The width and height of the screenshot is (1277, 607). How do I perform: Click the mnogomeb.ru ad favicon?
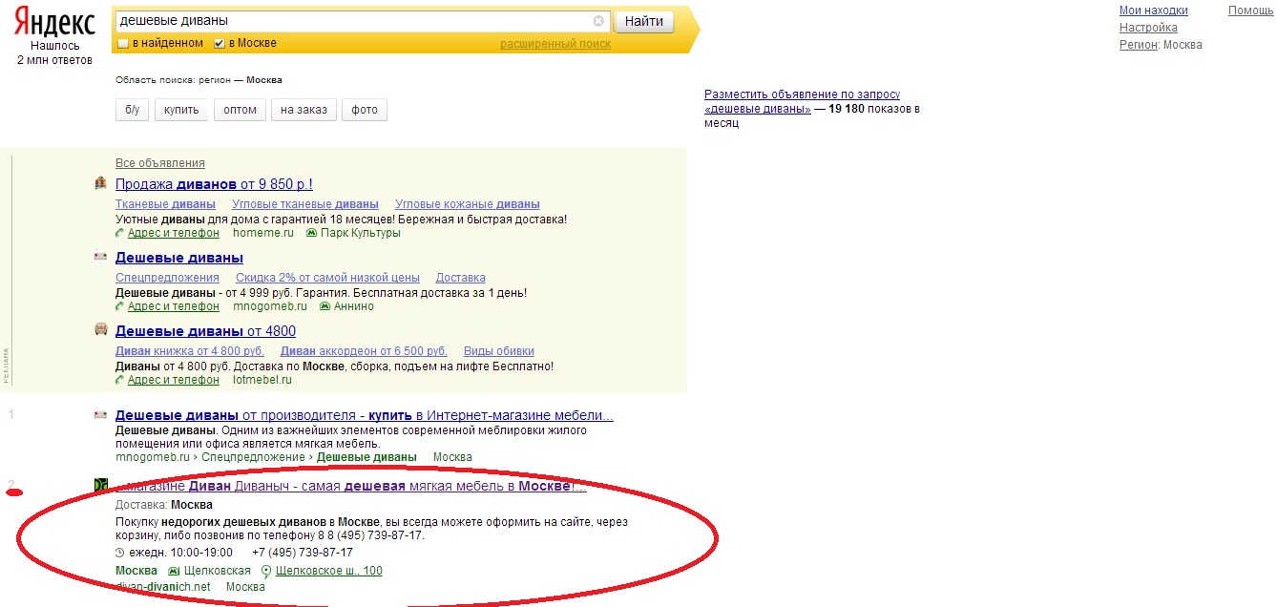[101, 257]
